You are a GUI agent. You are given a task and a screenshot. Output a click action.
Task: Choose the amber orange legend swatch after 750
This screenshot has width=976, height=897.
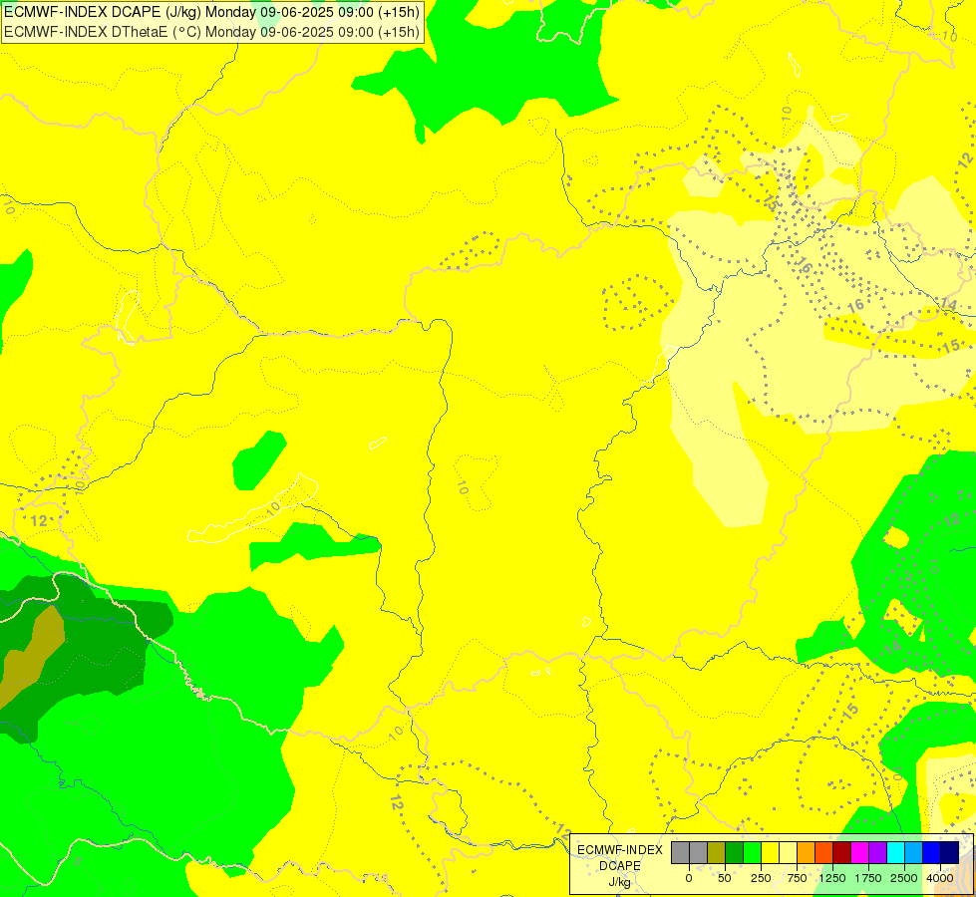(x=807, y=853)
